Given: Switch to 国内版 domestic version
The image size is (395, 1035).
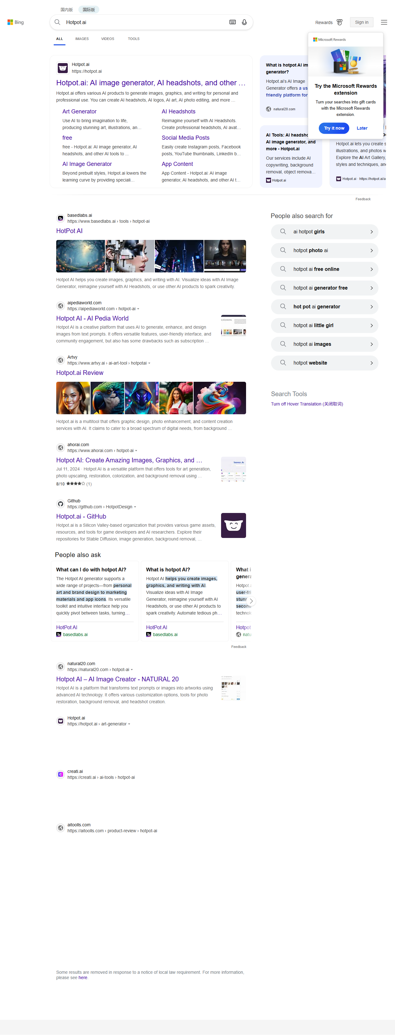Looking at the screenshot, I should [x=67, y=9].
